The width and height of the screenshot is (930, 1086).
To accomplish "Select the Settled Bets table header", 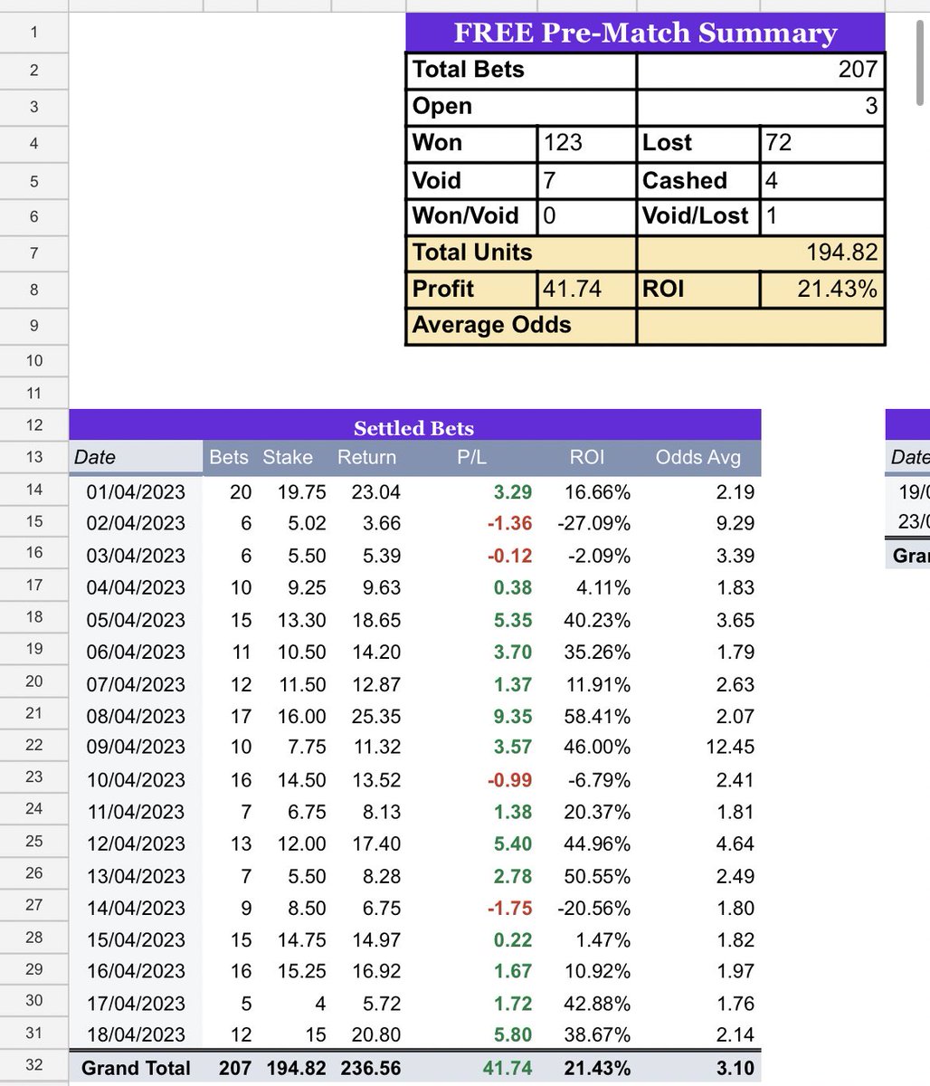I will click(415, 427).
